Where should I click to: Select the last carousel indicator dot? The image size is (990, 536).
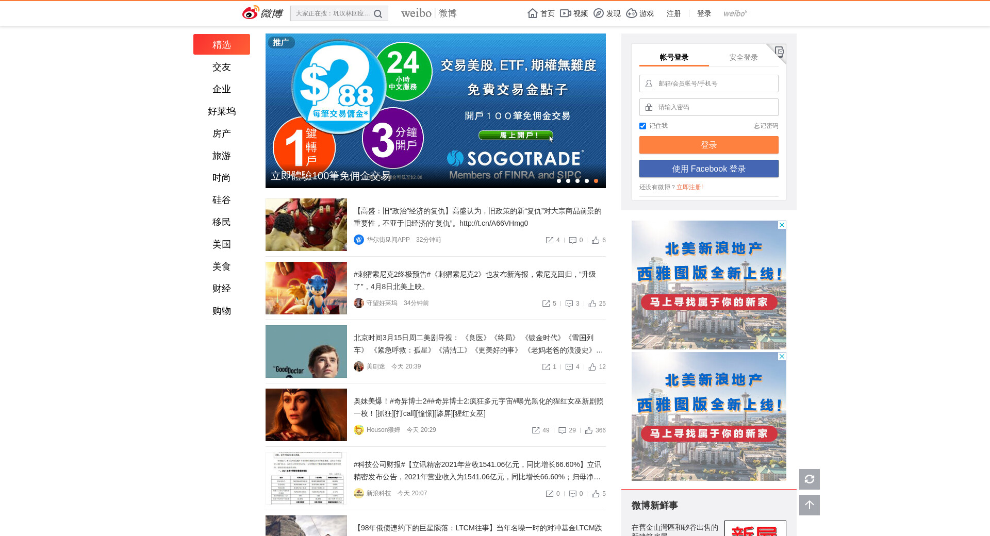596,181
